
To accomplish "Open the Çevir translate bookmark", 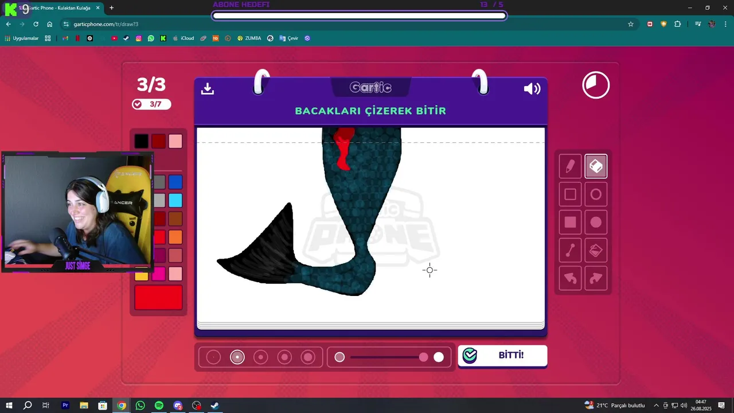I will 289,38.
